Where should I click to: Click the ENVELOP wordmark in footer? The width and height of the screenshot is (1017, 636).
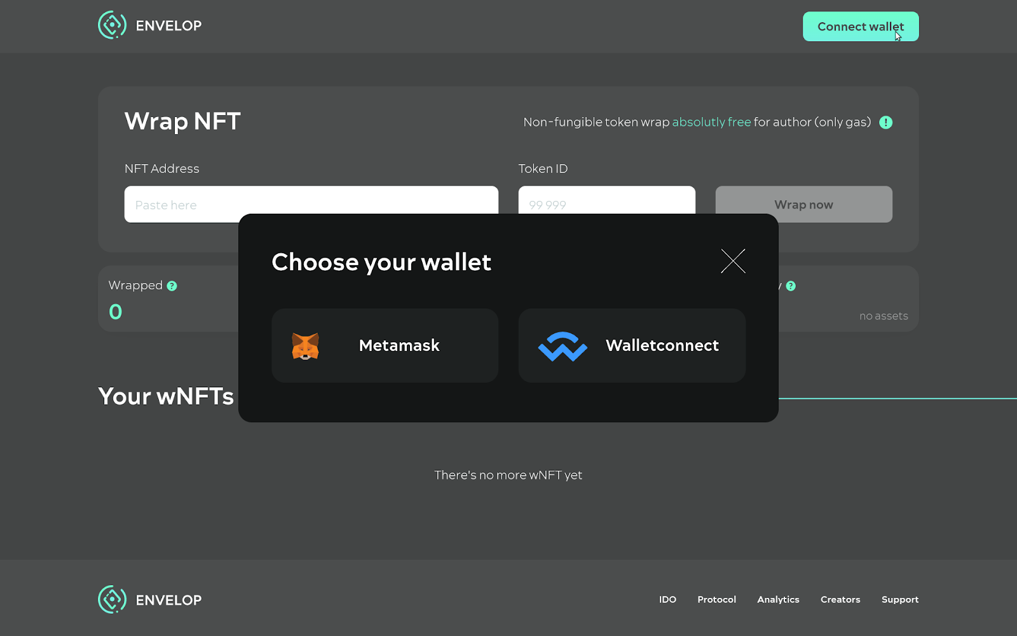pos(168,600)
